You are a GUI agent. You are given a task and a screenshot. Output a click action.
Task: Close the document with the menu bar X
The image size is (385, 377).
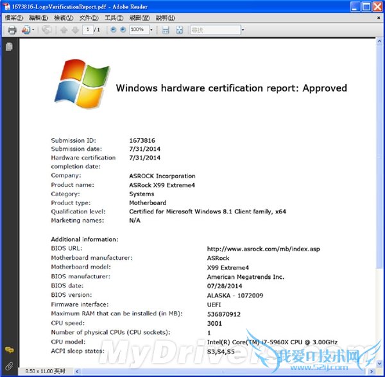tap(379, 18)
